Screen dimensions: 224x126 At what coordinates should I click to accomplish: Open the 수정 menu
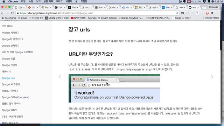point(31,1)
